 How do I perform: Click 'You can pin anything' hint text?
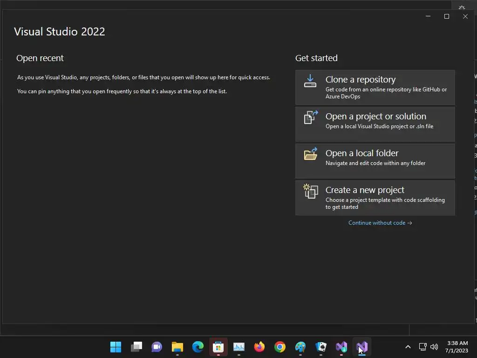point(122,91)
